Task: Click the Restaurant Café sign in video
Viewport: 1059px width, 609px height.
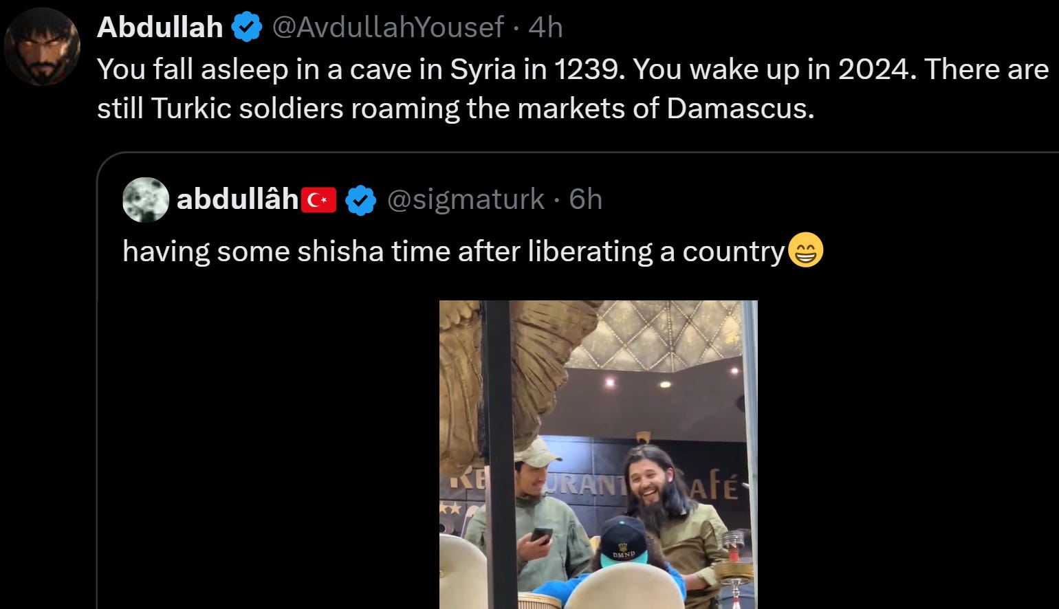Action: (597, 486)
